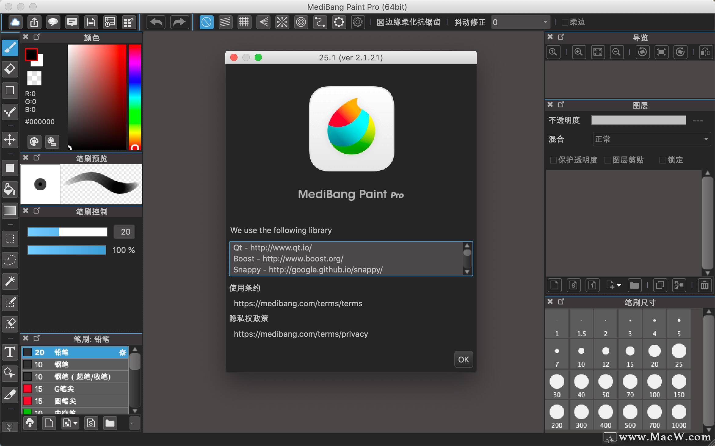Enable curve snap
The image size is (715, 446).
(x=320, y=22)
